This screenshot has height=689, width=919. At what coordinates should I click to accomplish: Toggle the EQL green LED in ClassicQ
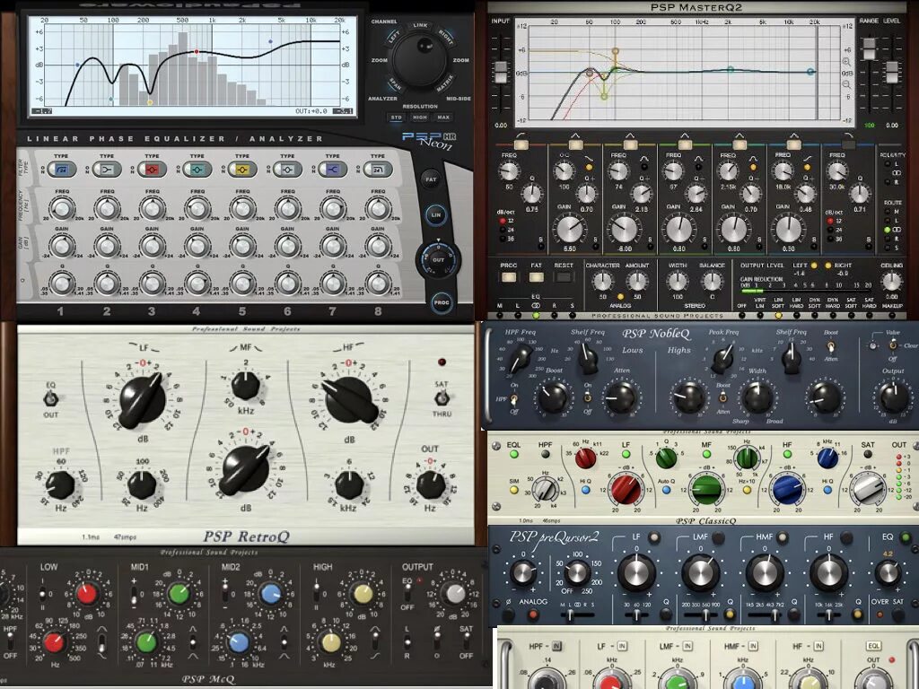[x=513, y=454]
